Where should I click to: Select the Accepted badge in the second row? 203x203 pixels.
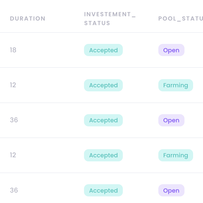click(x=103, y=85)
